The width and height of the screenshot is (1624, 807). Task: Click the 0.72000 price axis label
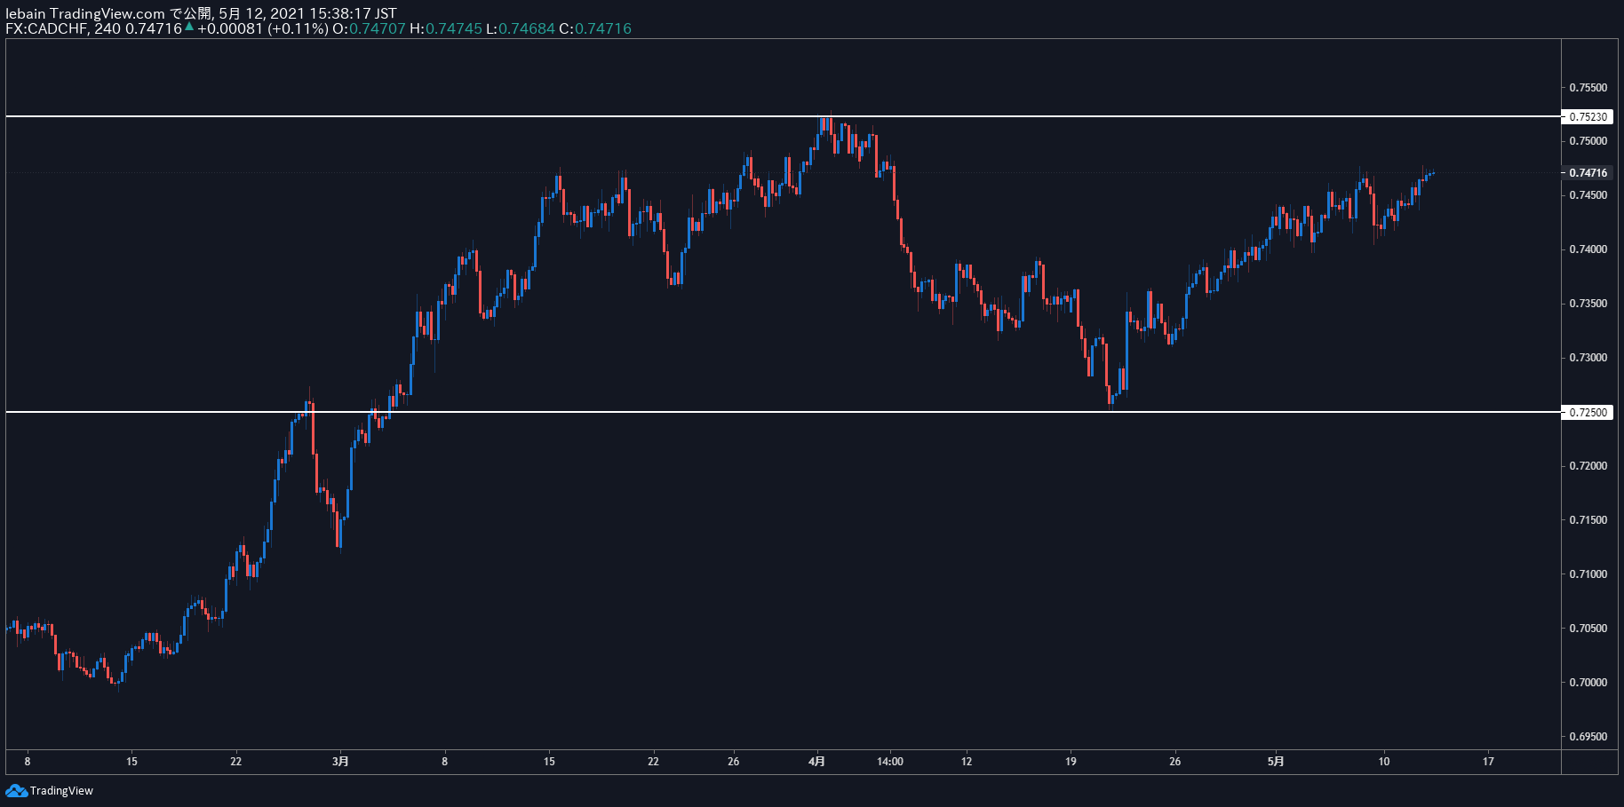pos(1588,466)
